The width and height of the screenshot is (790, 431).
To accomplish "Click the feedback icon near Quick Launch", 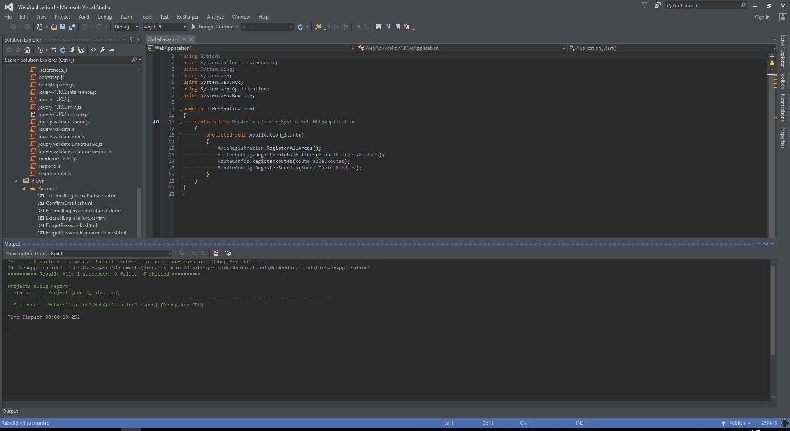I will pos(658,5).
